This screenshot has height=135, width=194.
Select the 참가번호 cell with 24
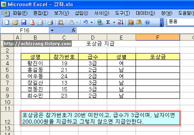(64, 76)
